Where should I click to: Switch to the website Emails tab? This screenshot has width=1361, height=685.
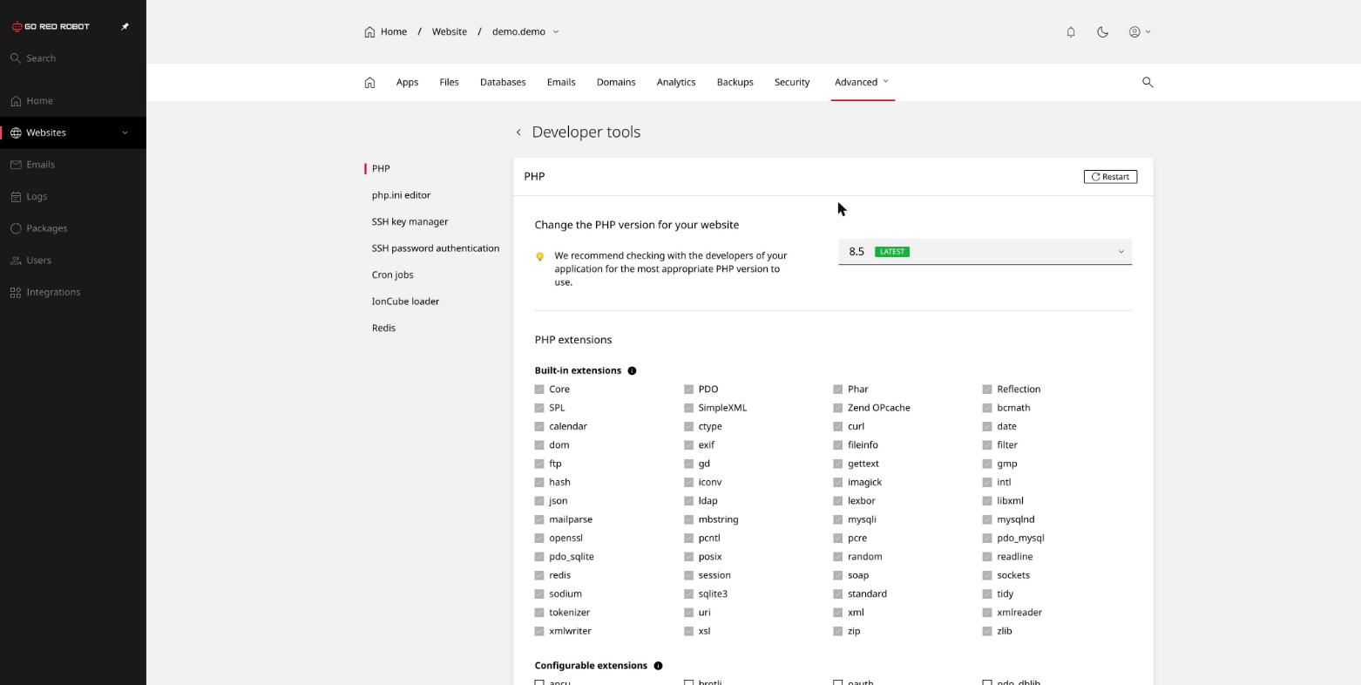[x=561, y=82]
